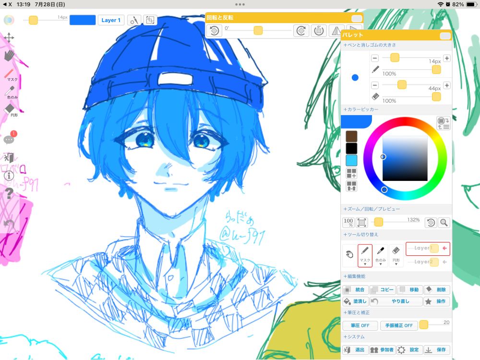Click the blue current color box in top toolbar

click(x=83, y=20)
